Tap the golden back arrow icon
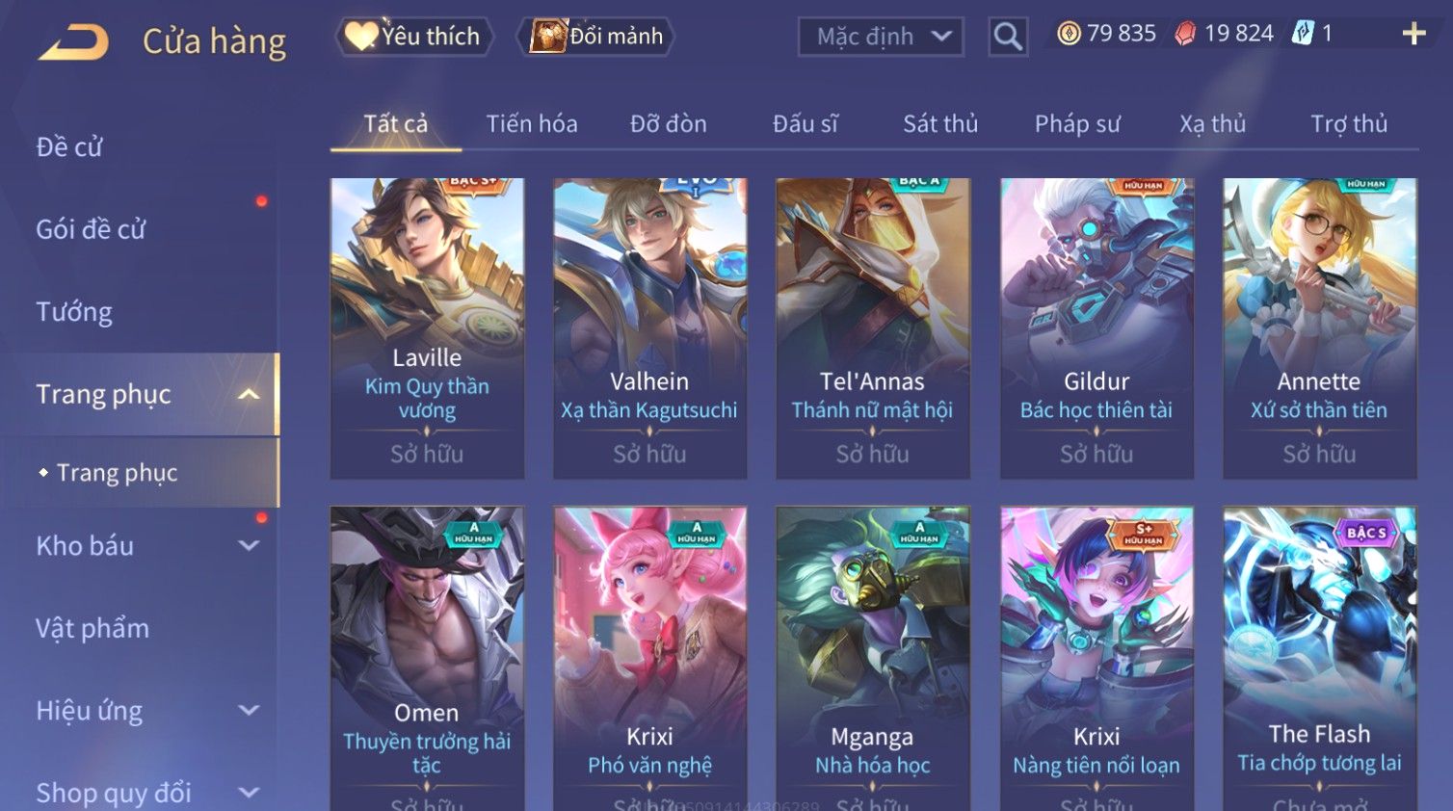Viewport: 1453px width, 811px height. [x=74, y=41]
